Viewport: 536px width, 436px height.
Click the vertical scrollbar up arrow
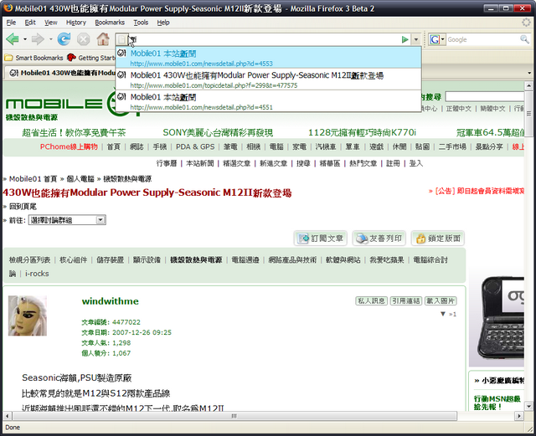coord(528,85)
